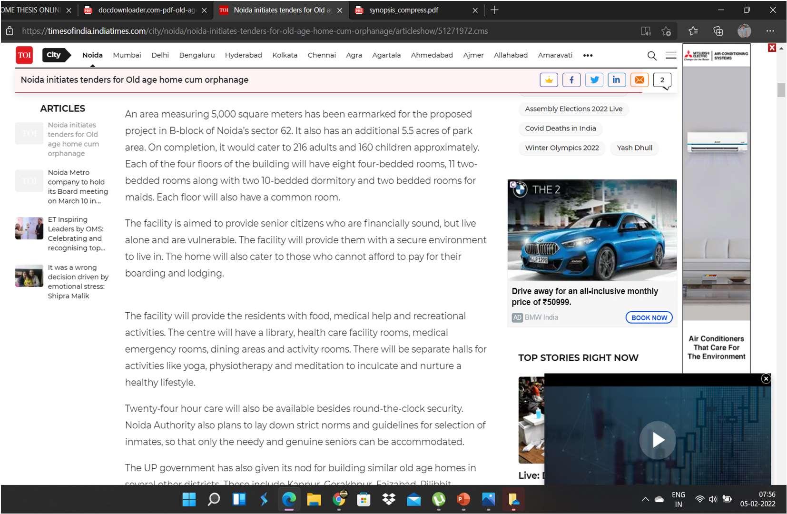Image resolution: width=787 pixels, height=514 pixels.
Task: Close the floating video player
Action: pyautogui.click(x=766, y=379)
